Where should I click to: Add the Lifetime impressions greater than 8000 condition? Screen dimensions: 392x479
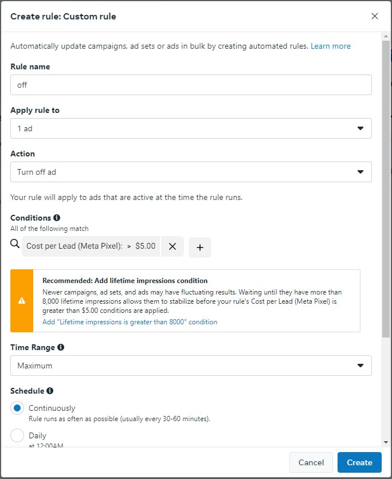[x=130, y=322]
